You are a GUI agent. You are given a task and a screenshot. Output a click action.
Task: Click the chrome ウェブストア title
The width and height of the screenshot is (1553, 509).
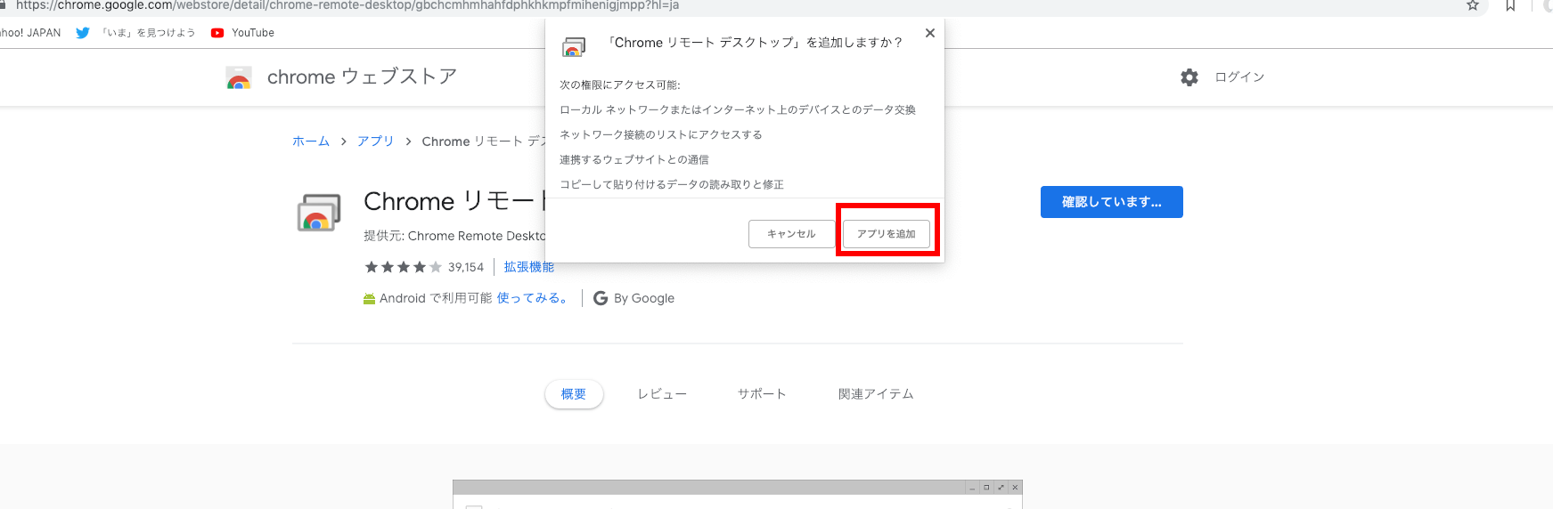point(362,77)
